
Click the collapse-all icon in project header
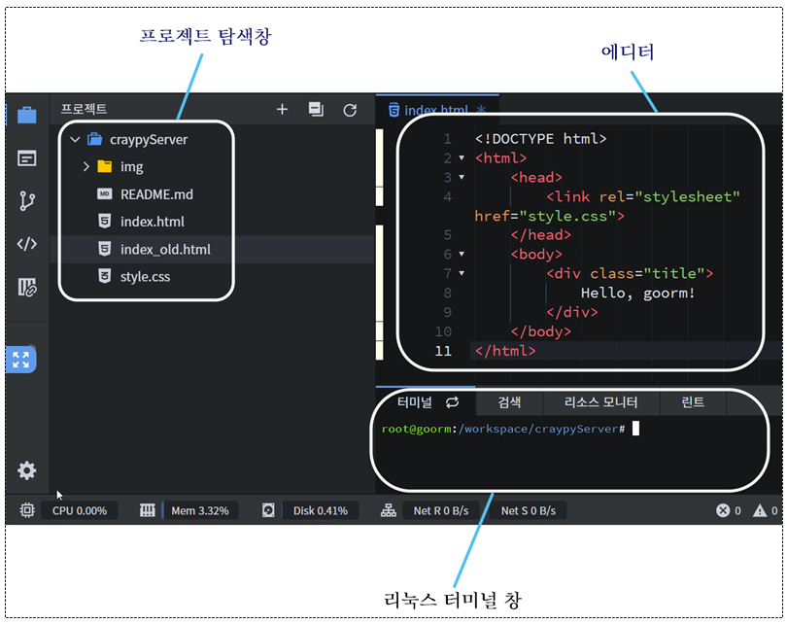click(316, 109)
